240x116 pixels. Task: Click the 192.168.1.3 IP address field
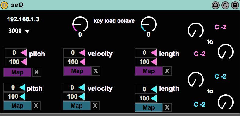pos(23,19)
